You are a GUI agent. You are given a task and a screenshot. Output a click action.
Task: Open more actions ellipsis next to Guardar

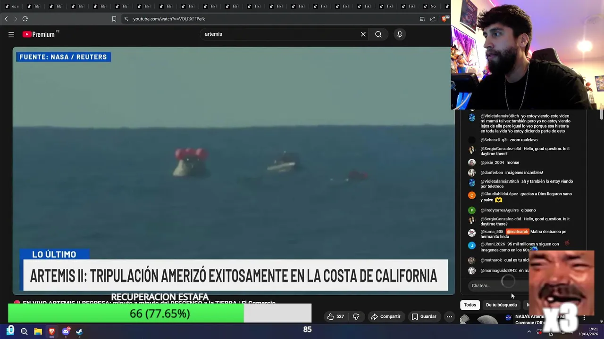click(449, 316)
